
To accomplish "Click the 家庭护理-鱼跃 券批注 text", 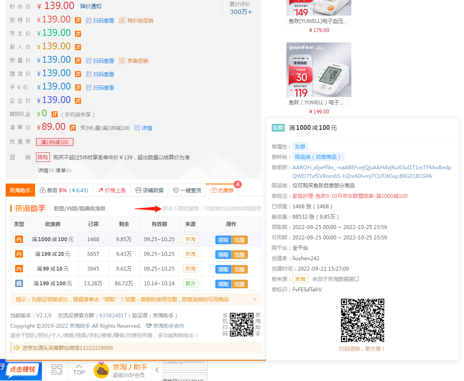I will tap(350, 196).
